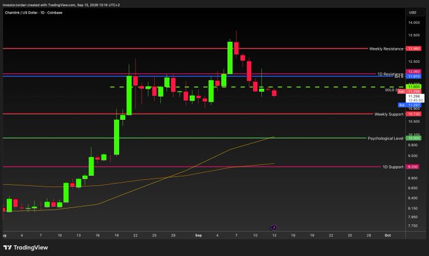The width and height of the screenshot is (429, 256).
Task: Click the 8.150 price axis tick
Action: pyautogui.click(x=413, y=209)
